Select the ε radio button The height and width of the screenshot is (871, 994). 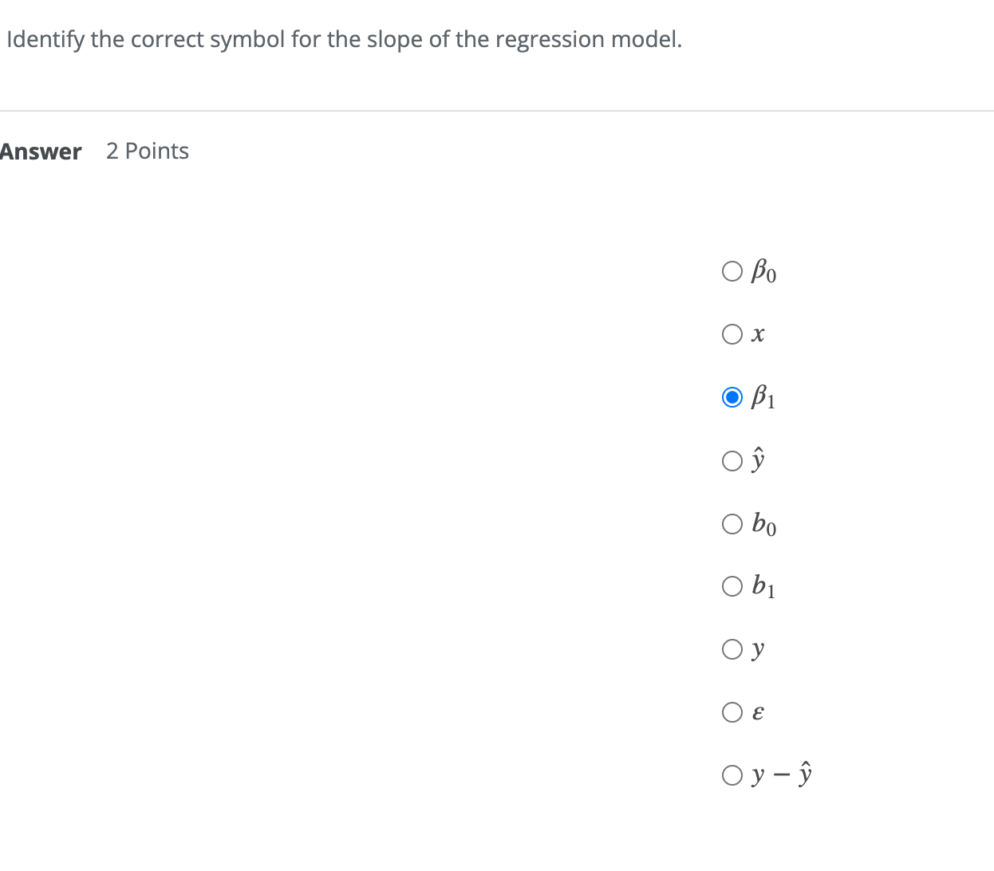pyautogui.click(x=732, y=711)
